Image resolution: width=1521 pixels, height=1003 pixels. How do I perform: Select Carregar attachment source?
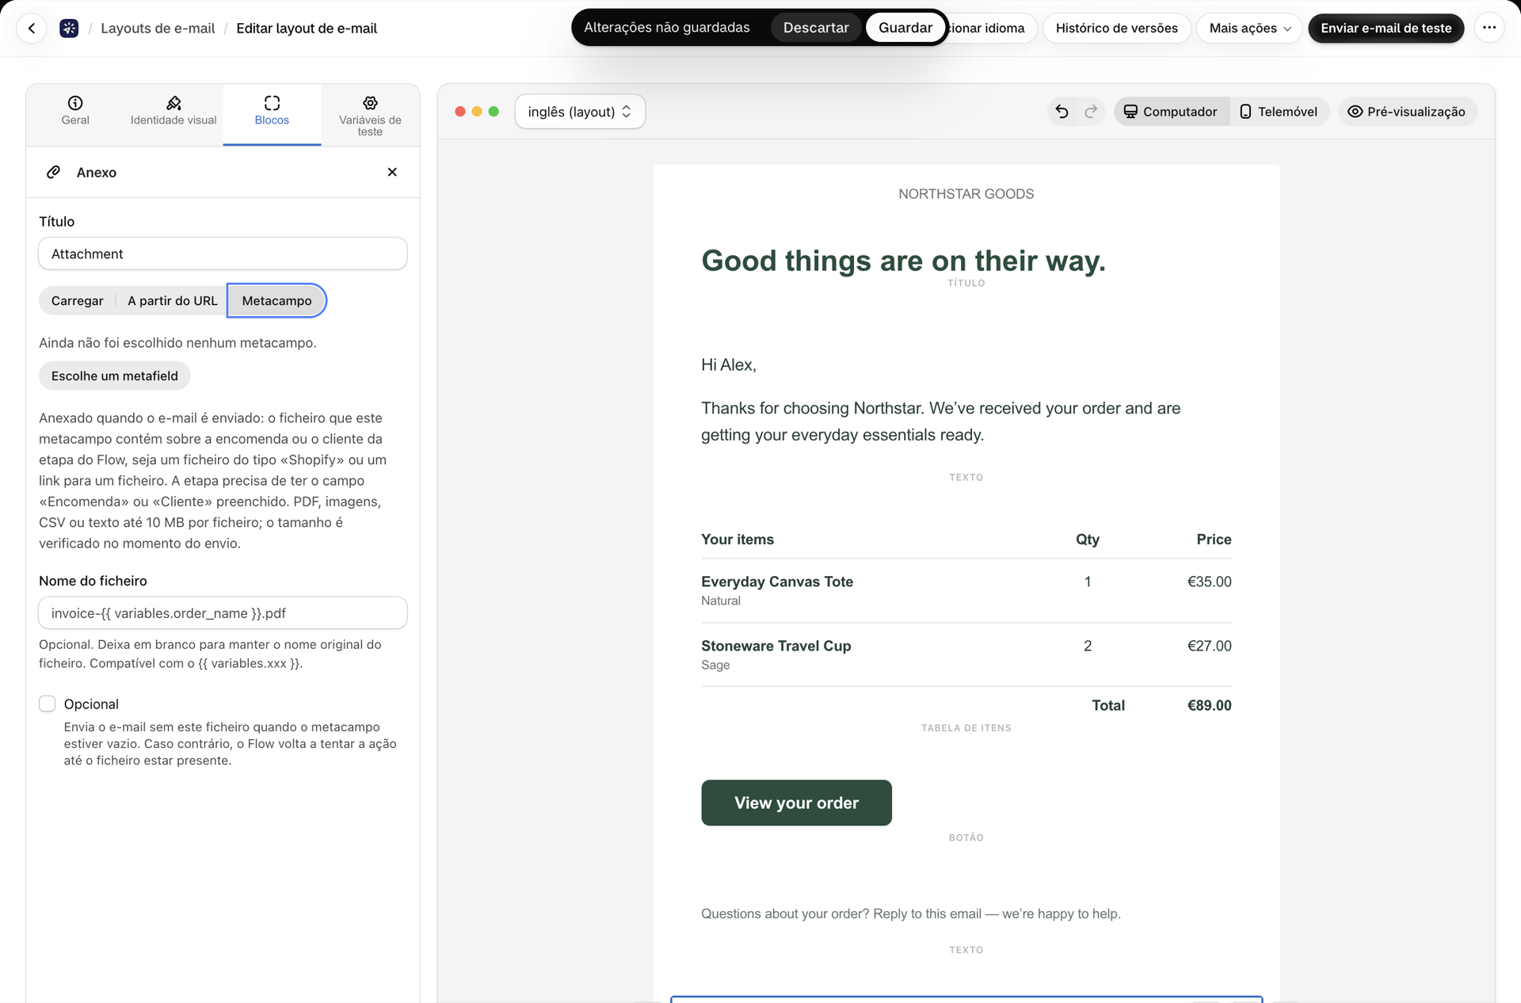(77, 300)
